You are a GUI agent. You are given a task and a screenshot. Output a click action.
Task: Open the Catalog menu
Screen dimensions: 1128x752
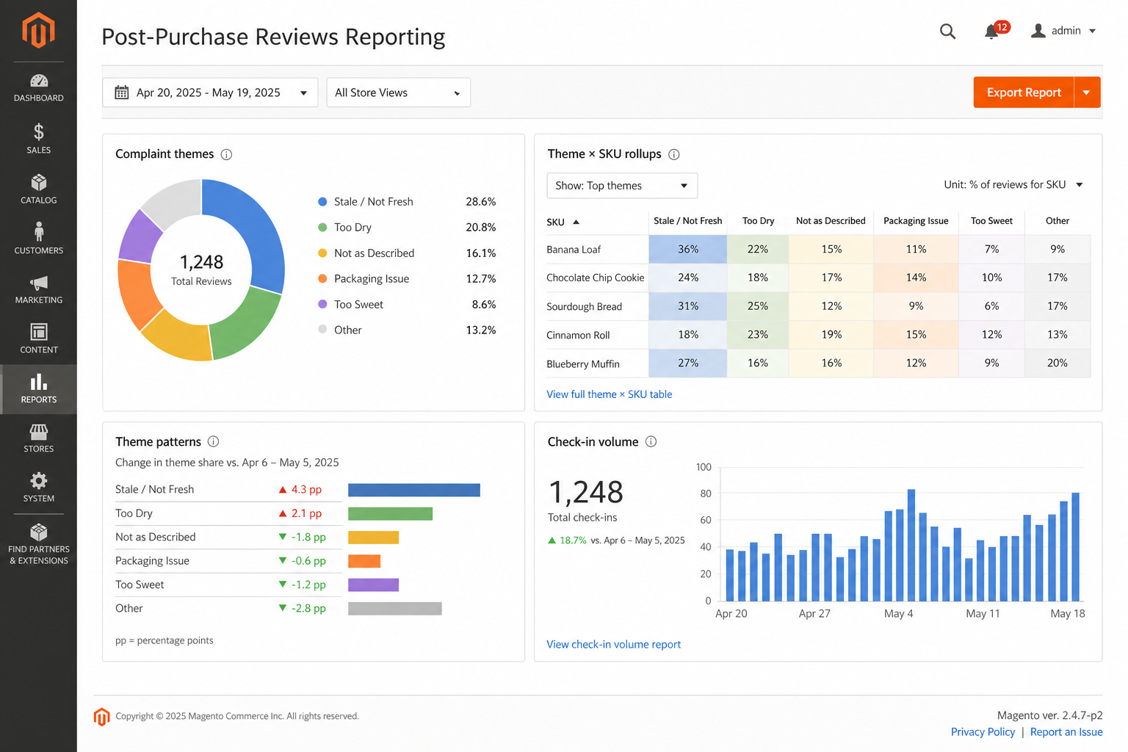(x=38, y=189)
